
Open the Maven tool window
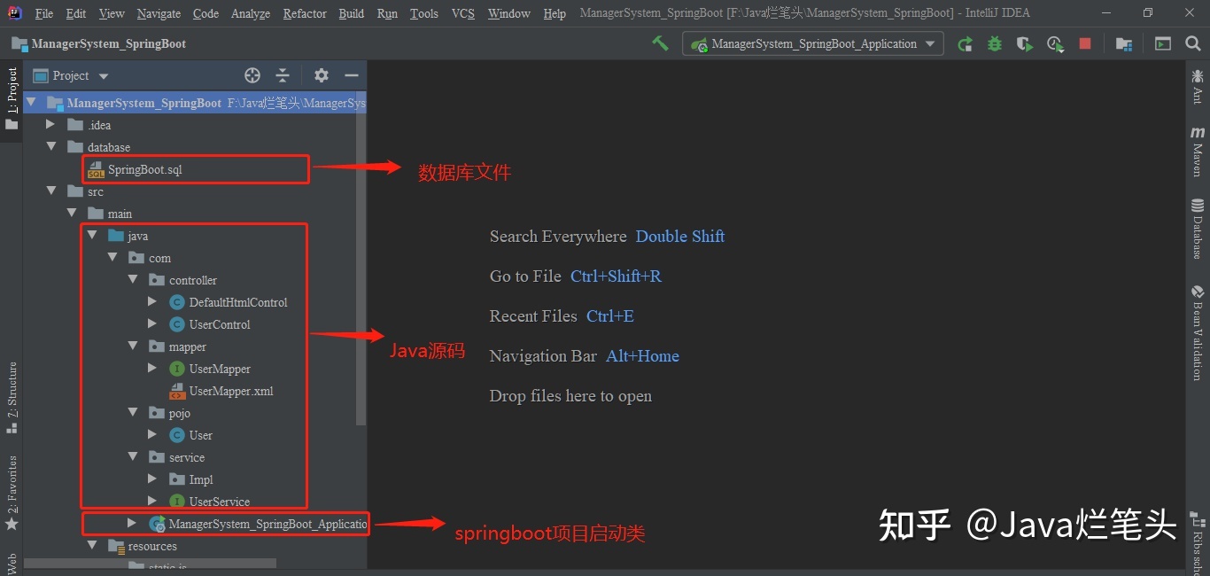coord(1198,151)
